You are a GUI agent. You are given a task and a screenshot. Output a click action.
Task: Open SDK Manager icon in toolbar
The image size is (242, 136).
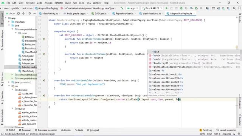point(228,8)
